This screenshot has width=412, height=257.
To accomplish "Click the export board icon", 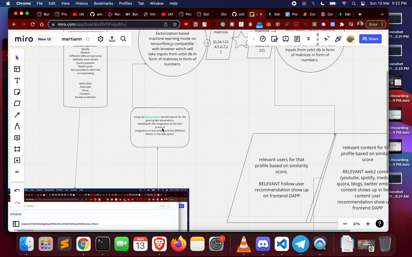I will [112, 39].
